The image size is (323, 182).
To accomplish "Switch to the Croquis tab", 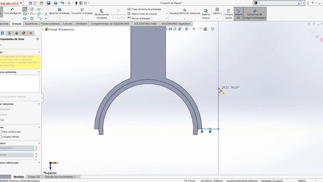I will point(17,24).
